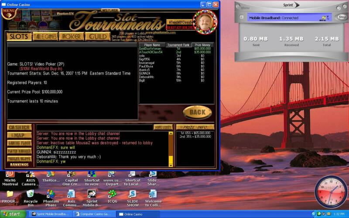Open the GAMING FLOOR button
This screenshot has height=218, width=349.
click(x=19, y=143)
